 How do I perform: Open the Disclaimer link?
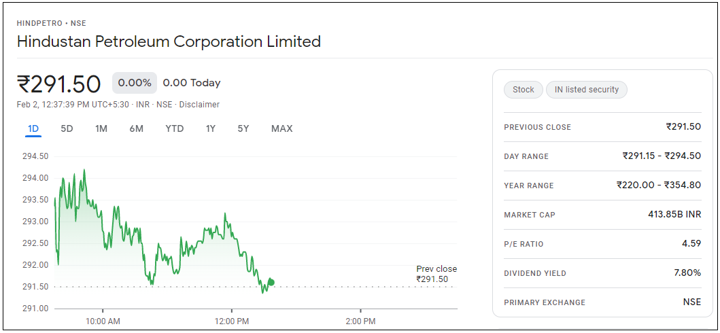(199, 105)
